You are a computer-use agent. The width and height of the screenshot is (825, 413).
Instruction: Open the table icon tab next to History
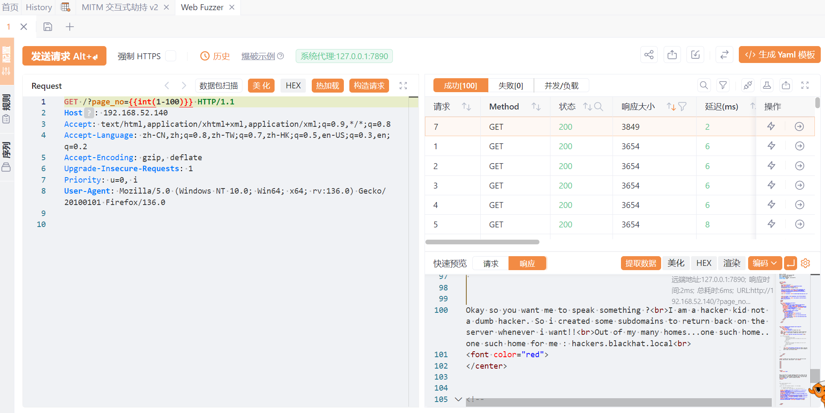(x=65, y=7)
